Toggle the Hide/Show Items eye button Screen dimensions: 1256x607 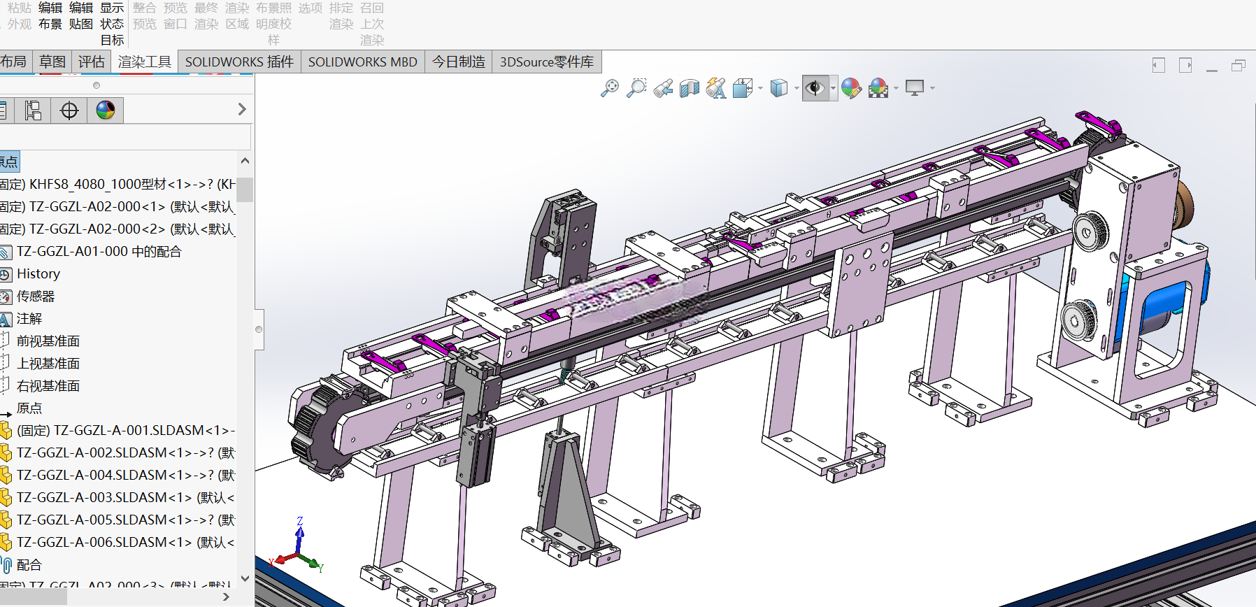[x=815, y=88]
